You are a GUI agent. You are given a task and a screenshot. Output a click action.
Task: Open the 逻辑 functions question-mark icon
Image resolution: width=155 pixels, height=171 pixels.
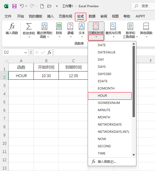point(70,26)
